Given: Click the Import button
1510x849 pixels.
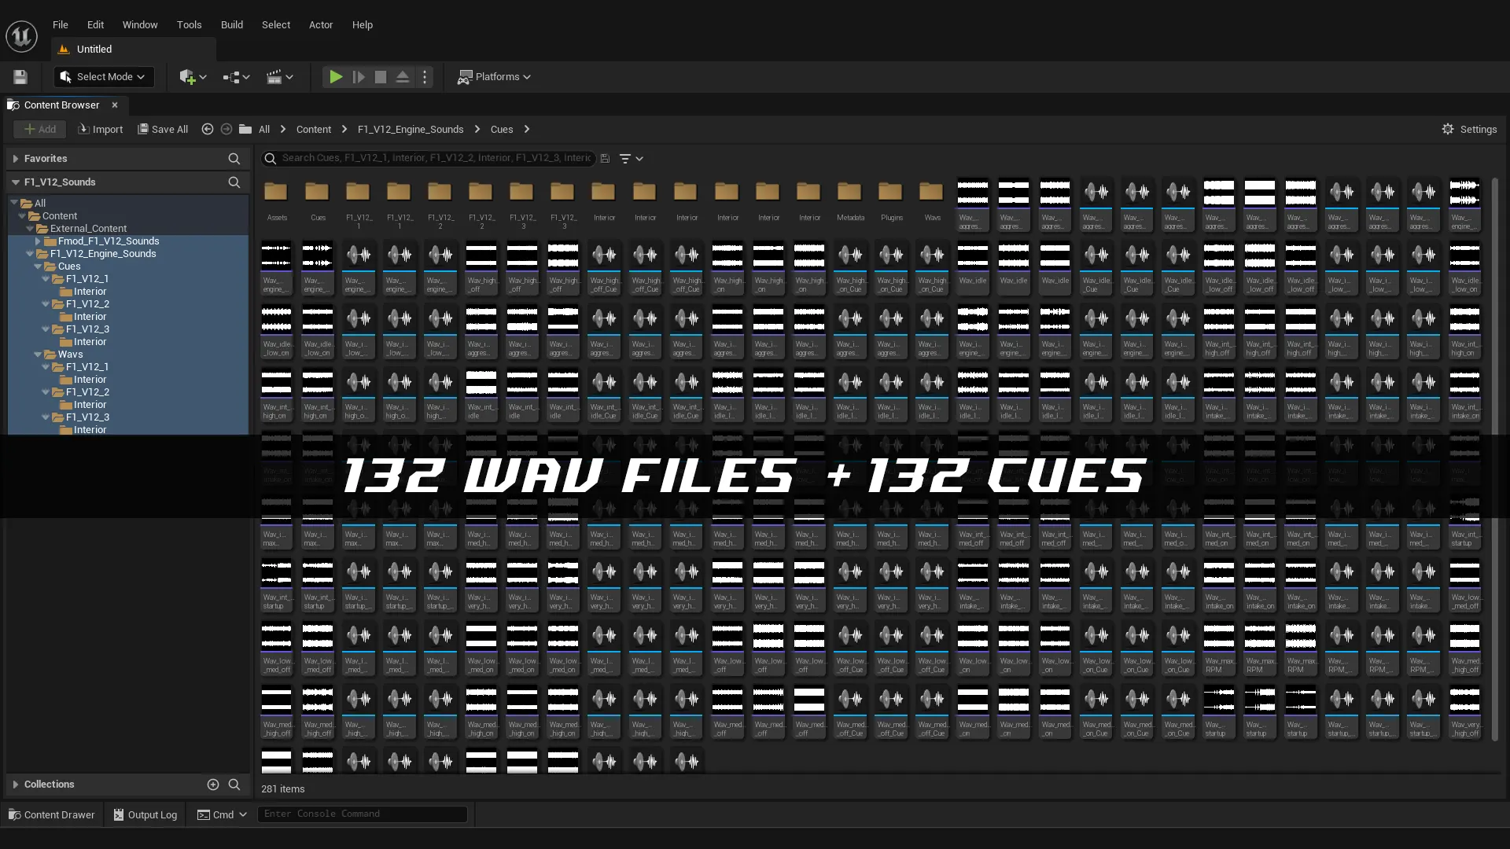Looking at the screenshot, I should tap(101, 130).
